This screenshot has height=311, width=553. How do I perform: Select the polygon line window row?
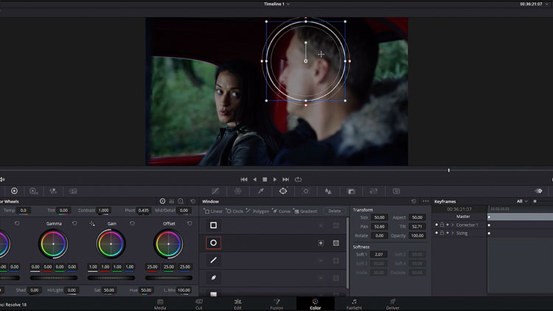[x=213, y=260]
